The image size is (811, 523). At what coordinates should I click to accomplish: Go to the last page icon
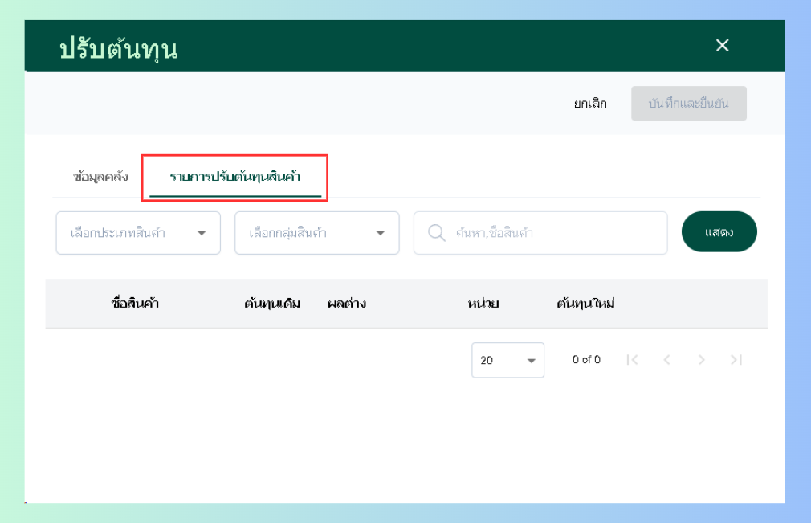click(736, 360)
